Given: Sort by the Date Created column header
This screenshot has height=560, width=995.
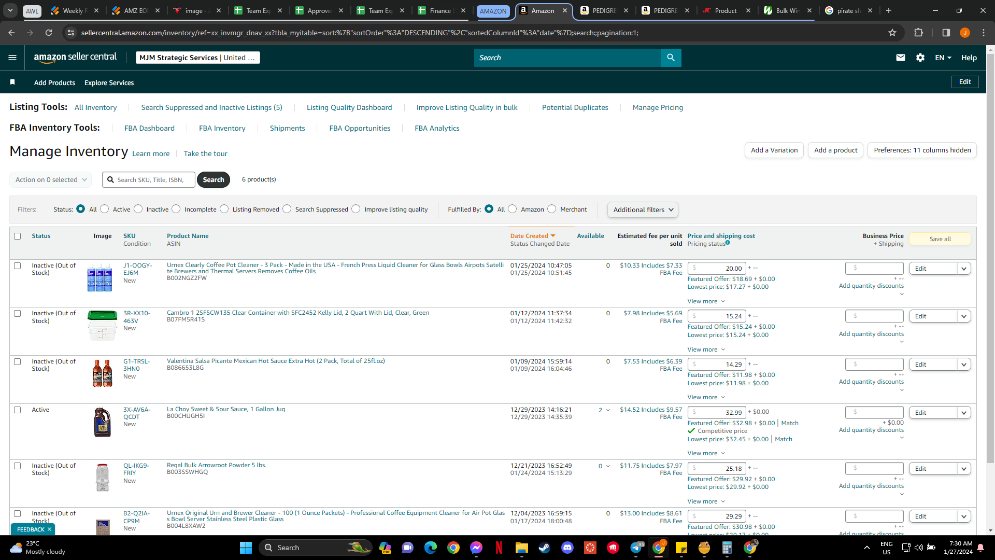Looking at the screenshot, I should (x=533, y=236).
